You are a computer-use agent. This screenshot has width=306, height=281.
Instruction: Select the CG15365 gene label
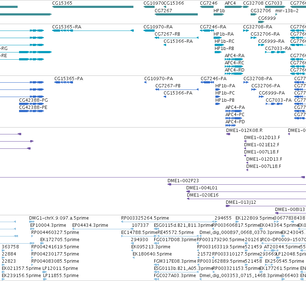coord(62,3)
